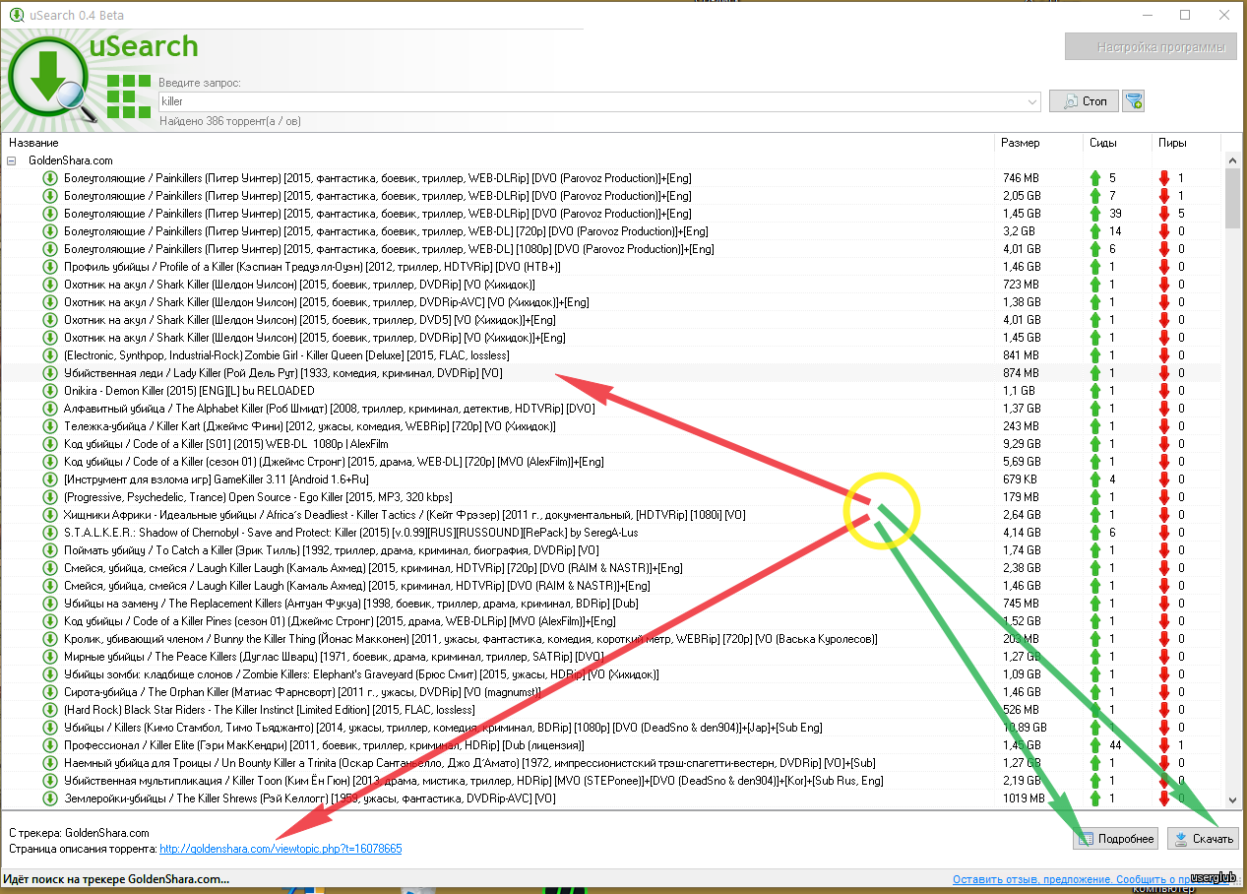Click download icon of 2,05 GB Painkillers row
The width and height of the screenshot is (1247, 894).
click(50, 196)
